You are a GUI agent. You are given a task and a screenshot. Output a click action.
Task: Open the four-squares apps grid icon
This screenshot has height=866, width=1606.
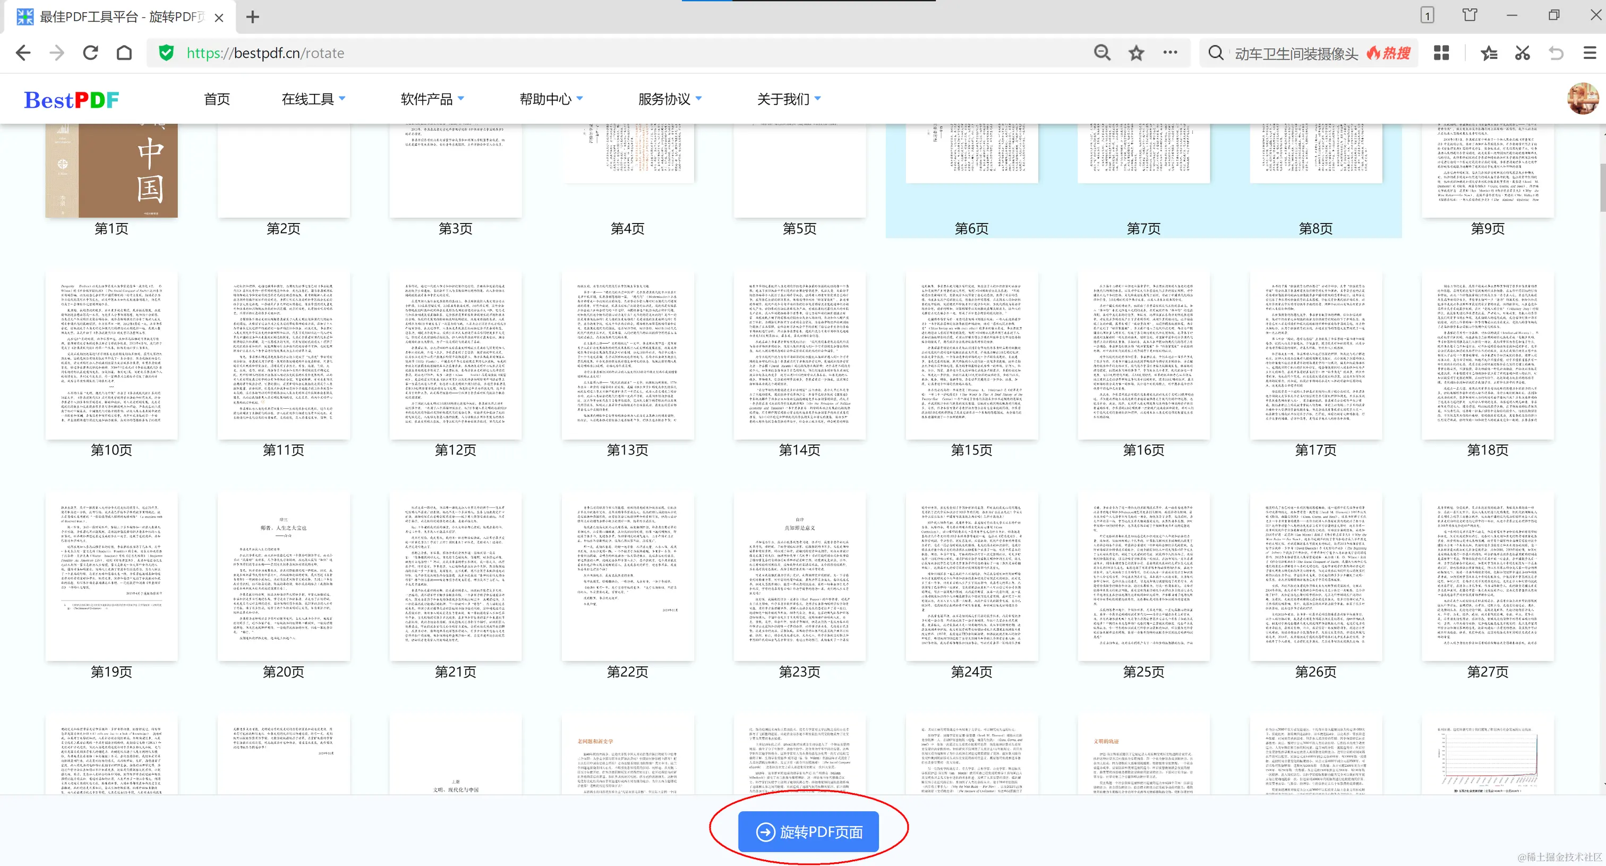click(x=1441, y=53)
